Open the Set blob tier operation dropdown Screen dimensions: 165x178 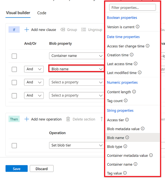pos(77,145)
